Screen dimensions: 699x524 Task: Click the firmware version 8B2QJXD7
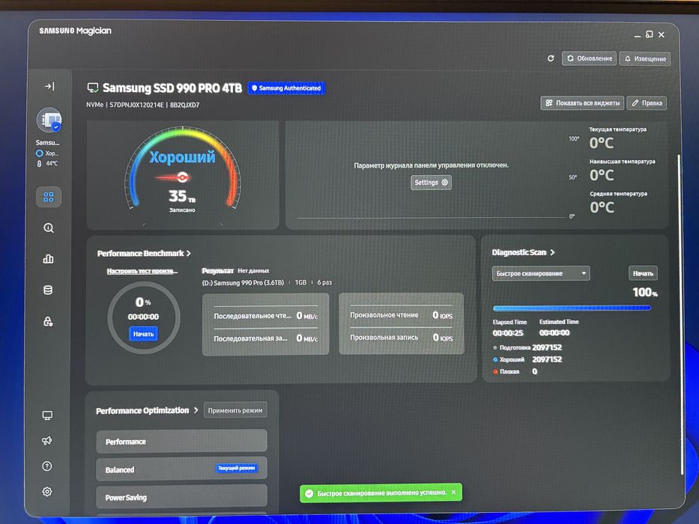[x=184, y=105]
